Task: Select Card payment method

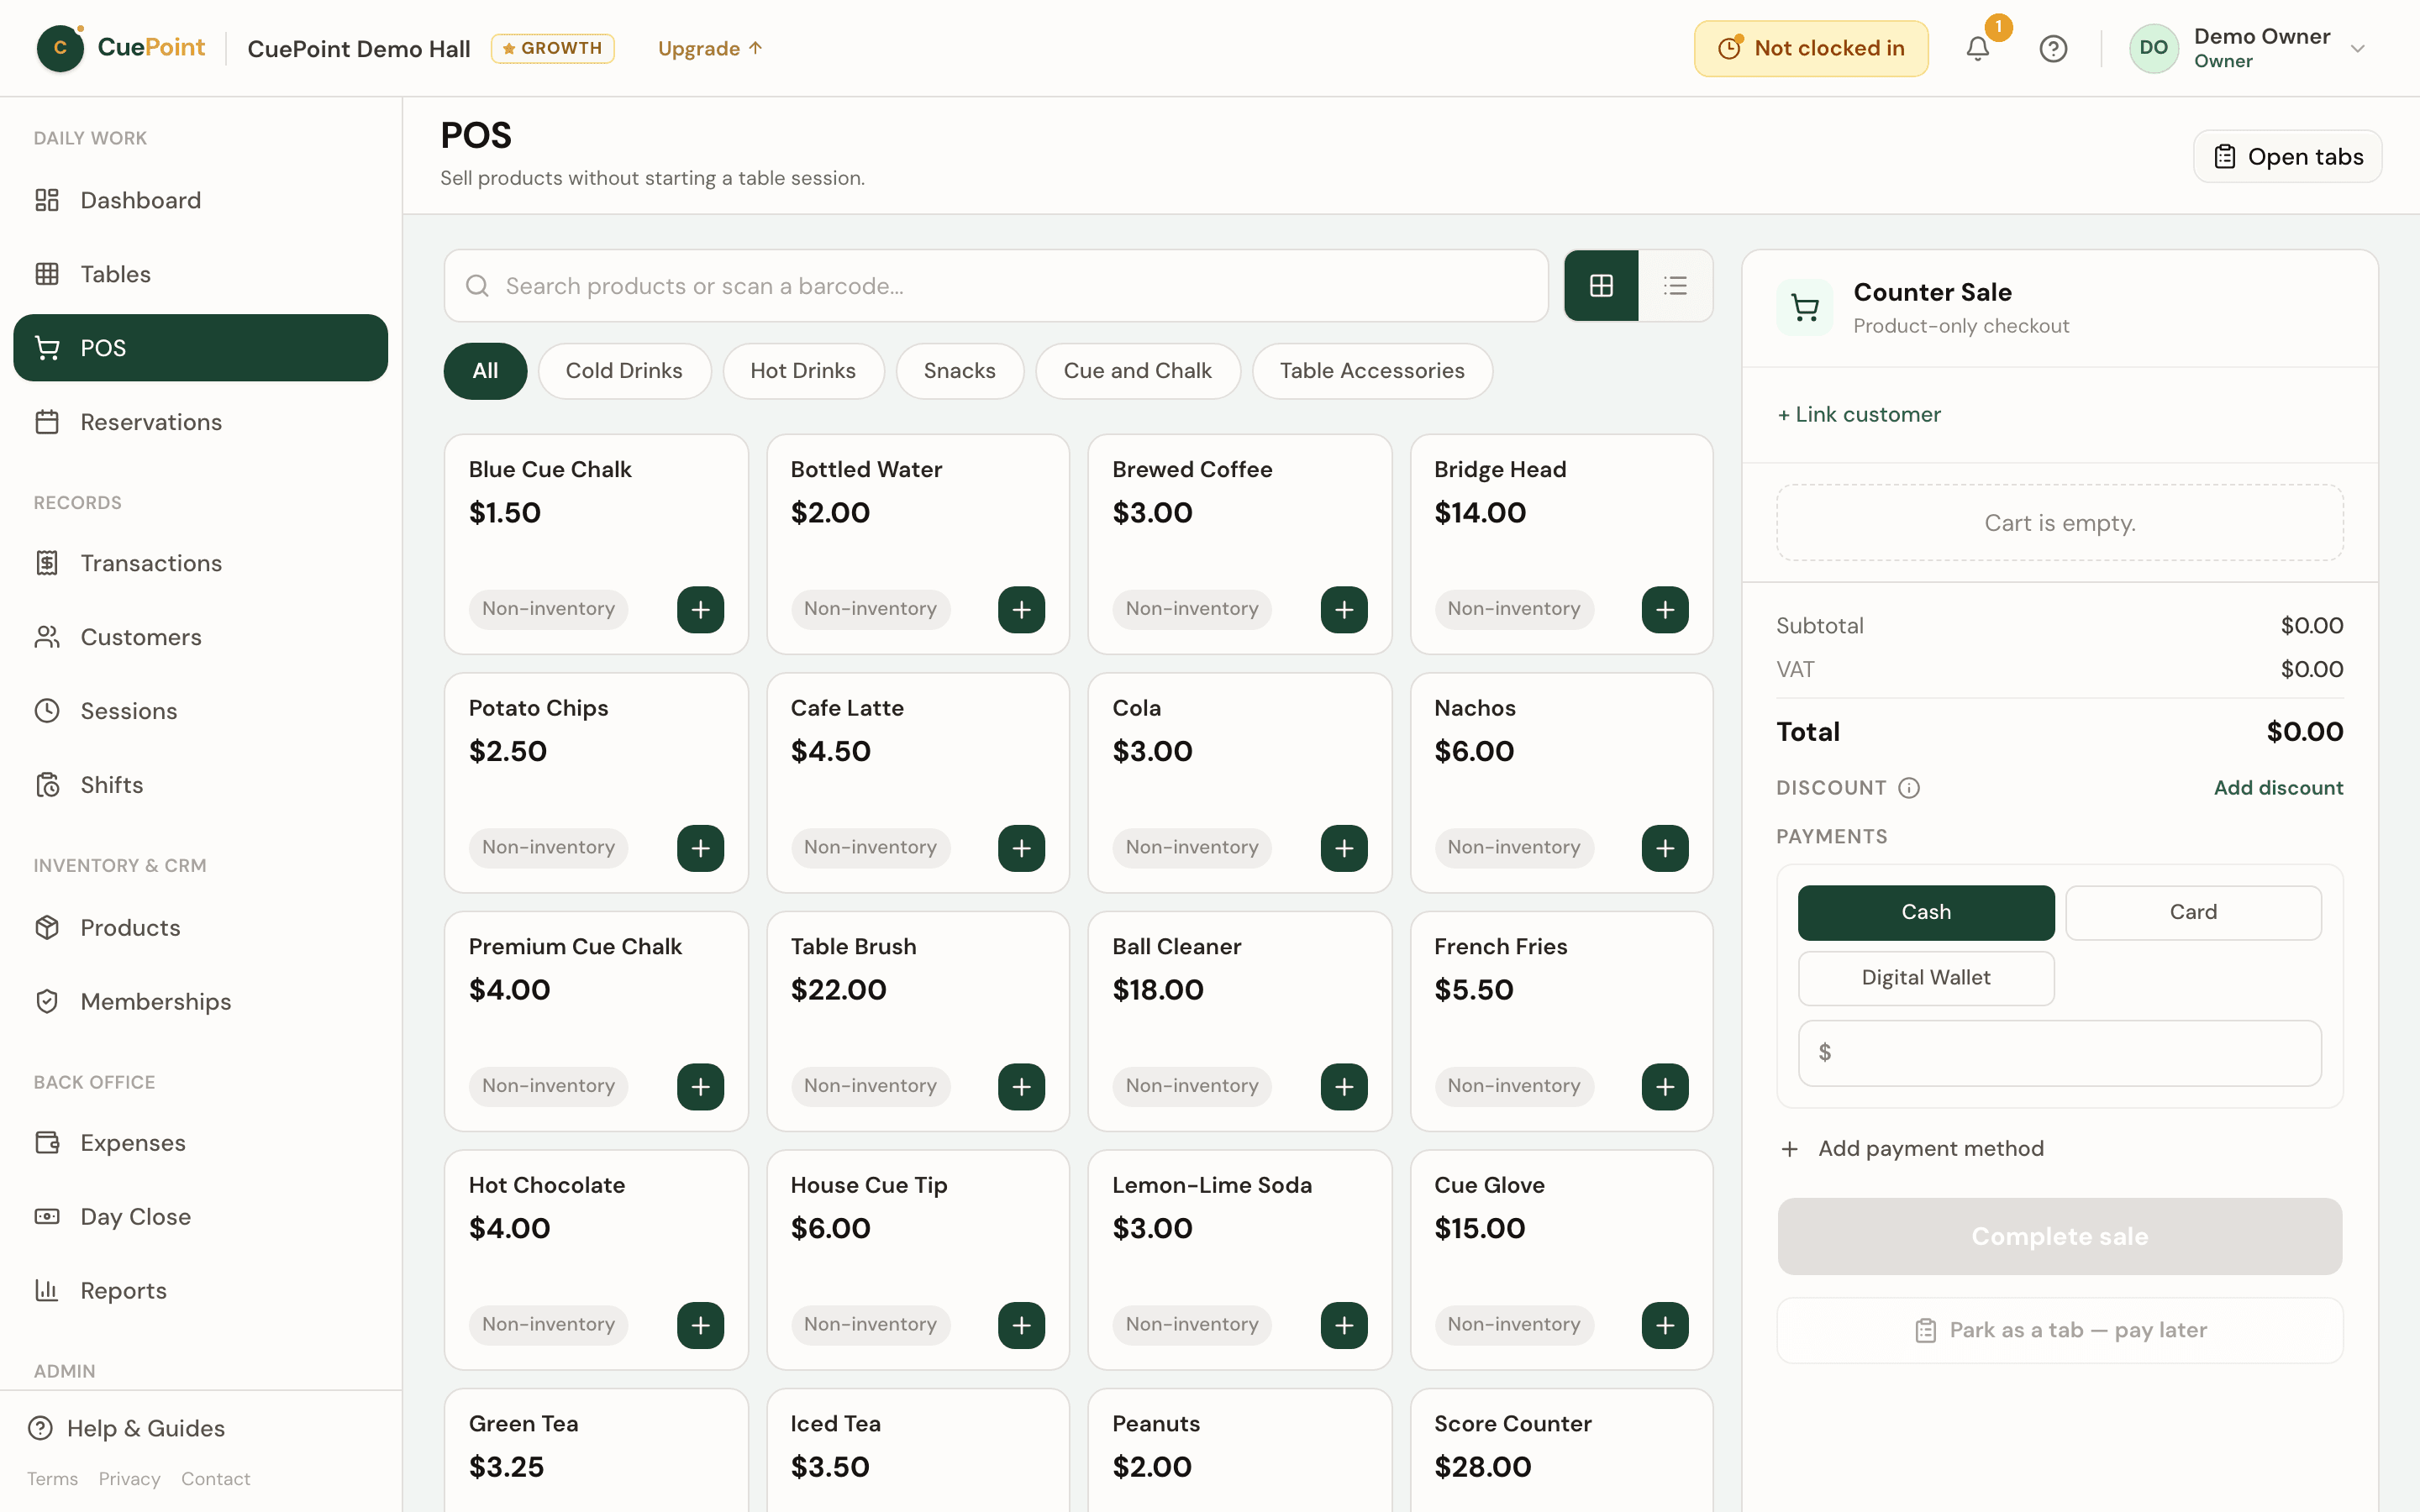Action: (x=2193, y=912)
